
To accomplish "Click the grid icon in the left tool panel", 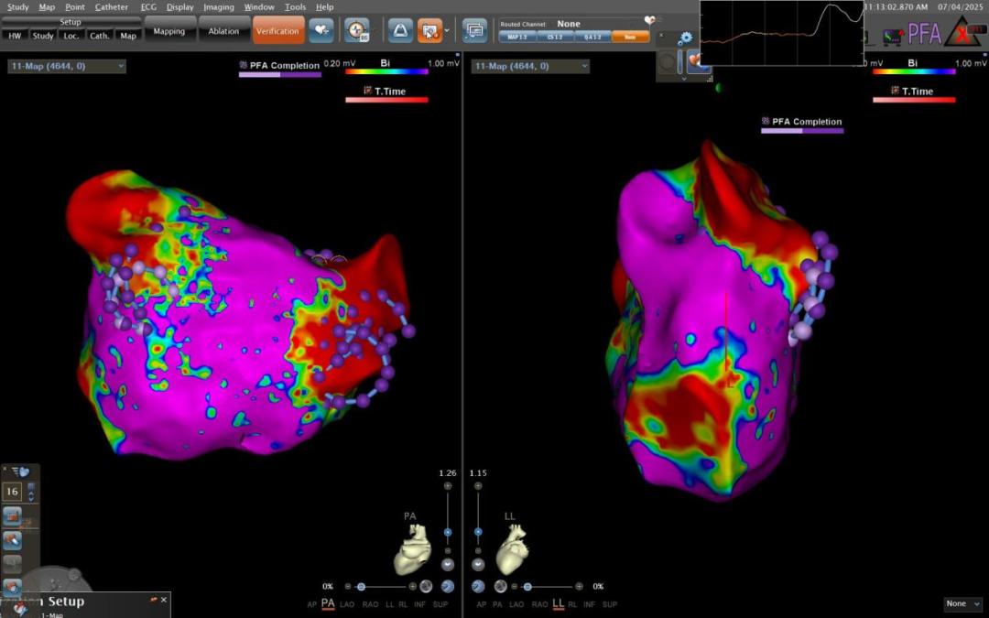I will [13, 516].
